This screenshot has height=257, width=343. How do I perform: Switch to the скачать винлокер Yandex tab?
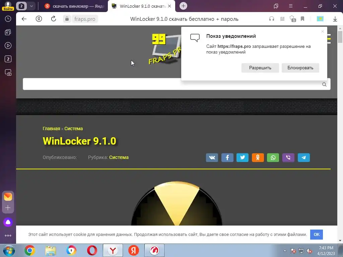click(x=75, y=6)
